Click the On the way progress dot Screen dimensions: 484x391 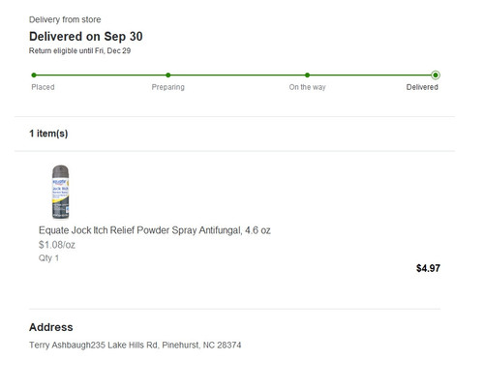[x=307, y=75]
